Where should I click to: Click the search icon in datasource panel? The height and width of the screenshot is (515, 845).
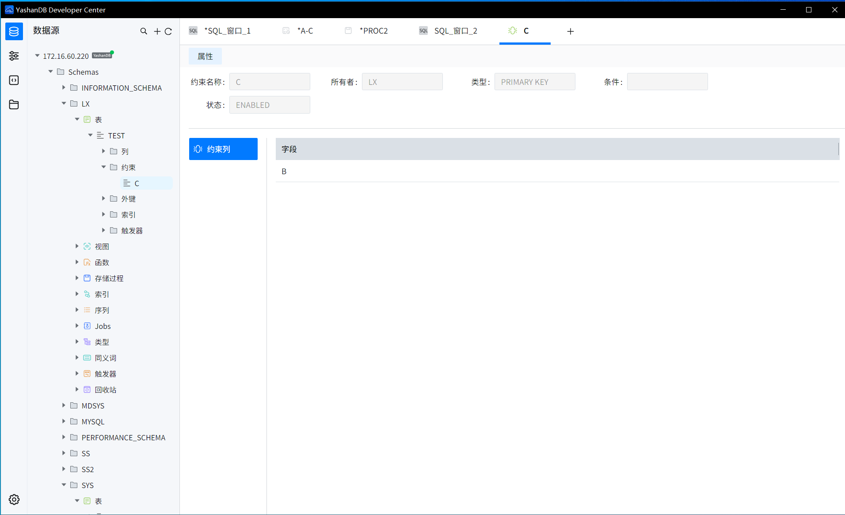[x=144, y=31]
